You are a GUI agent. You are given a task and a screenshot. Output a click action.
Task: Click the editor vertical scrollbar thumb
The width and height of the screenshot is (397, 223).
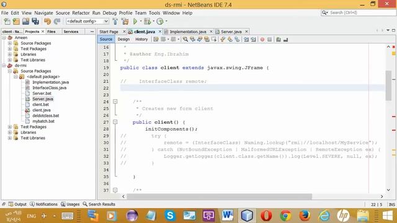click(x=388, y=85)
